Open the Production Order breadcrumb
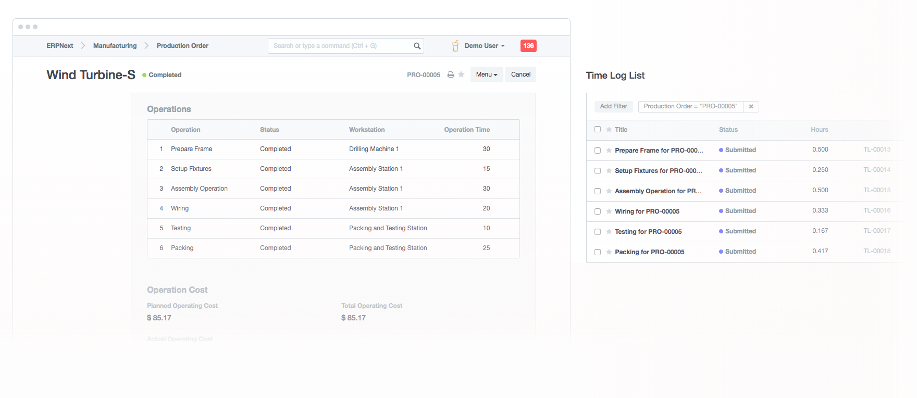 [182, 46]
